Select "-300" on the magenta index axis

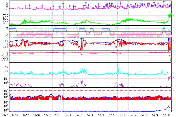[x=5, y=60]
